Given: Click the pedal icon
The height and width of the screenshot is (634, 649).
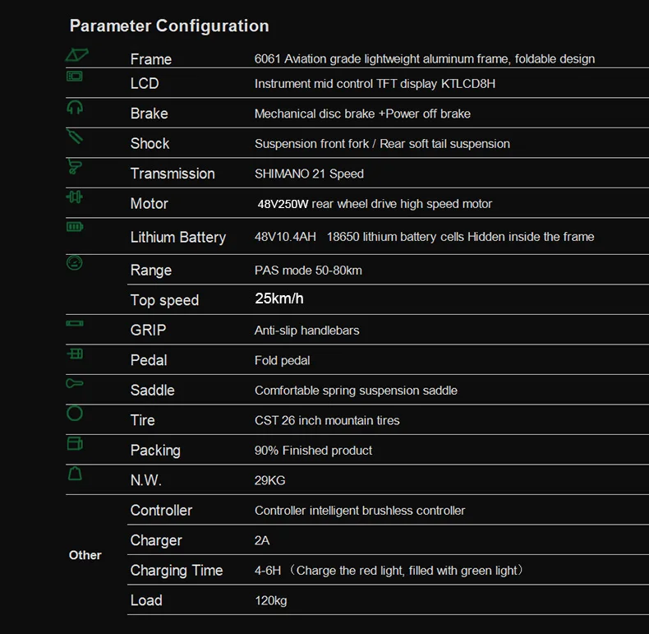Looking at the screenshot, I should tap(75, 354).
